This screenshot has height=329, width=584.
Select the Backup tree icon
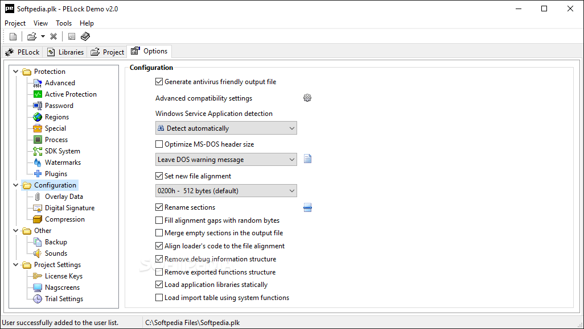click(x=38, y=242)
